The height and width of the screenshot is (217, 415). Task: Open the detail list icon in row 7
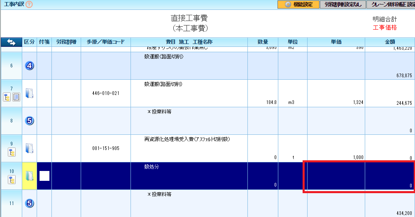16,97
